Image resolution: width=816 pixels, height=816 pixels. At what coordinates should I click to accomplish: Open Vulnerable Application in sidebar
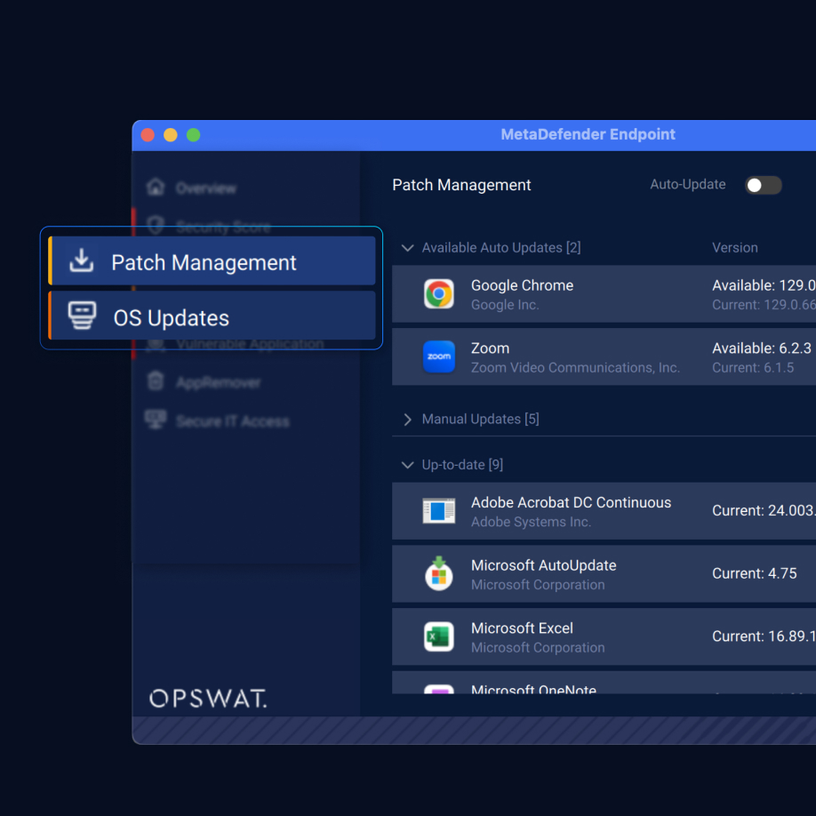point(250,345)
